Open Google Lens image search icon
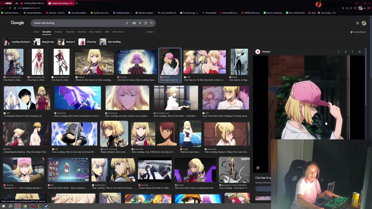Image resolution: width=372 pixels, height=209 pixels. coord(146,23)
